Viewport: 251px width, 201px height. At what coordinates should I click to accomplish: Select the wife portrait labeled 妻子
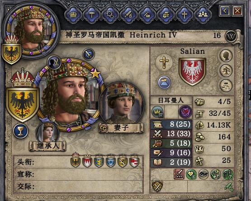click(121, 104)
